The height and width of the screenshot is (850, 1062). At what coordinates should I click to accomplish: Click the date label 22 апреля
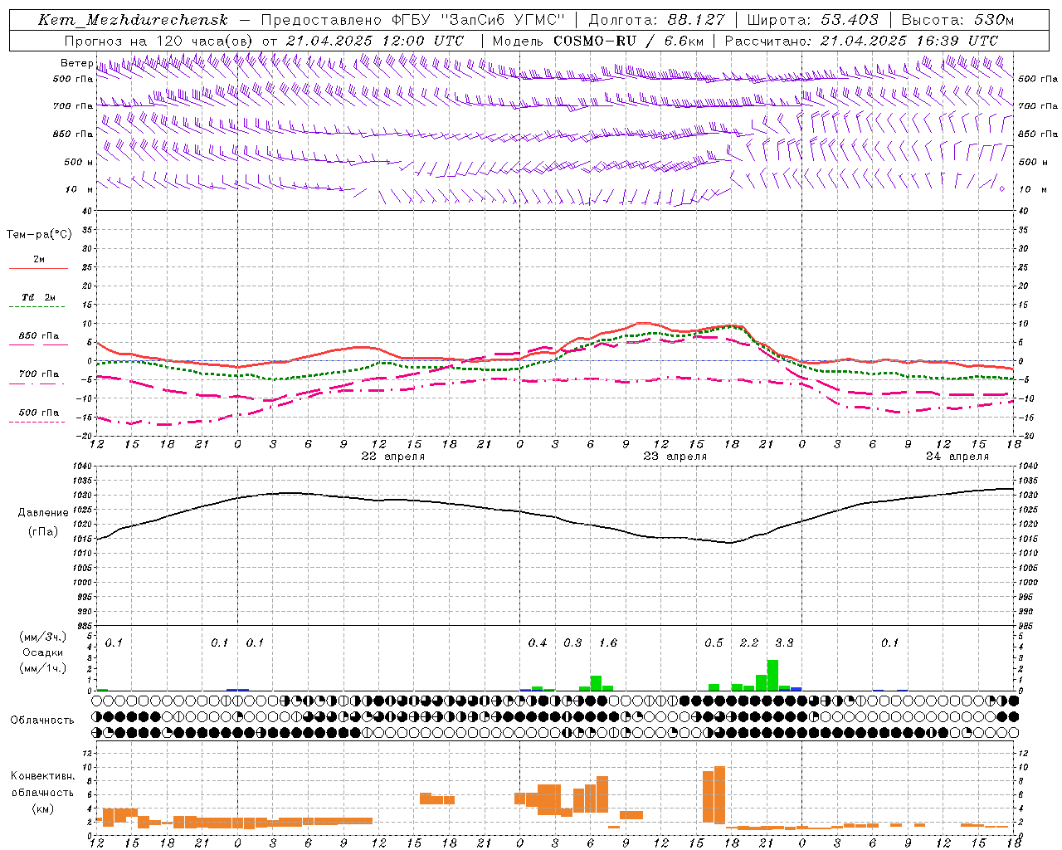pos(393,457)
